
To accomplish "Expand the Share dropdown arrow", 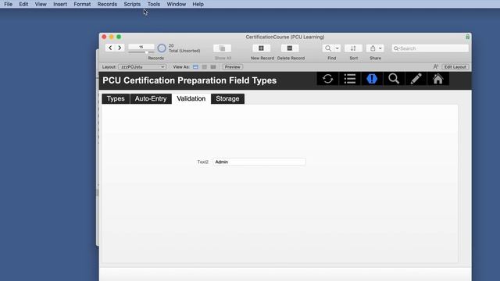I will coord(380,48).
